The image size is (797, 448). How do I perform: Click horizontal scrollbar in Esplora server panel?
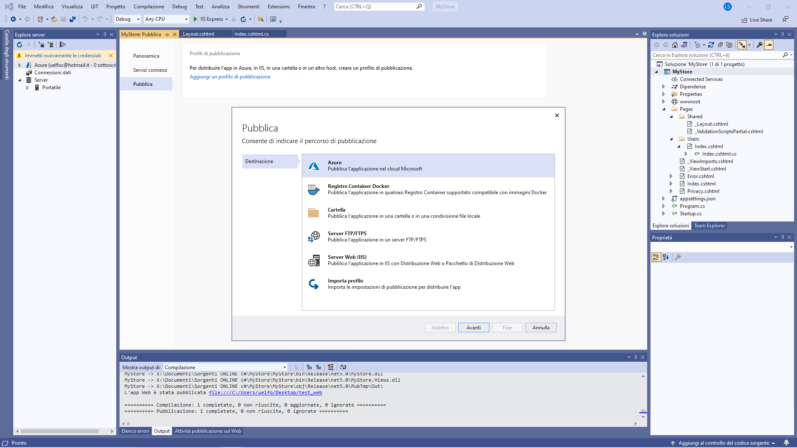59,431
